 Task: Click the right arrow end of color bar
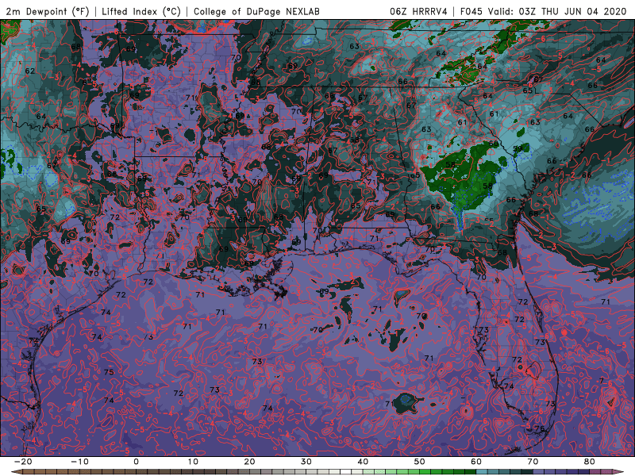click(620, 472)
